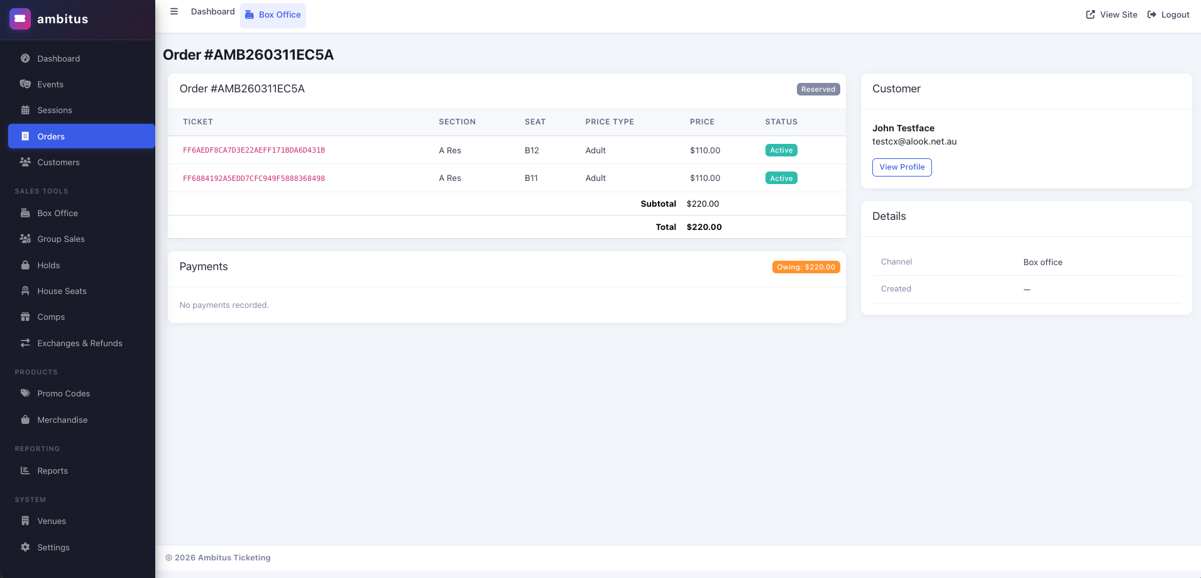Go to Dashboard in the top navigation

[x=212, y=11]
